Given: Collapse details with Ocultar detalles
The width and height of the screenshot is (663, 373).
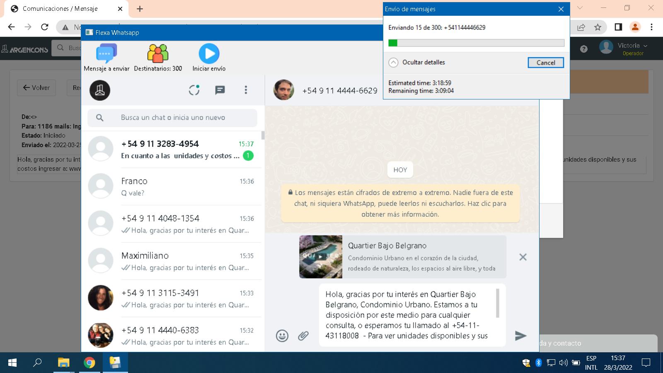Looking at the screenshot, I should (417, 63).
